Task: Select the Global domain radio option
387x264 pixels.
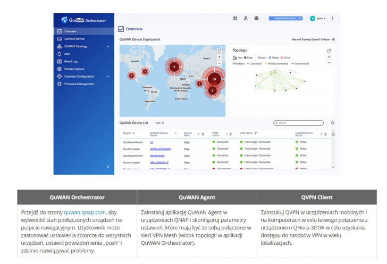Action: coord(271,57)
